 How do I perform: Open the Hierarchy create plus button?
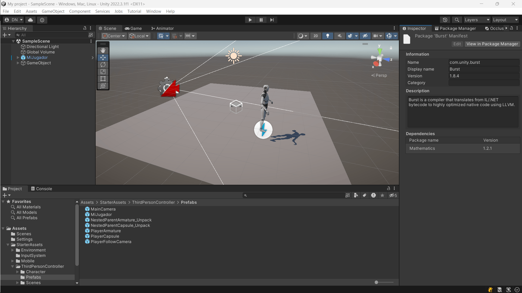pos(6,35)
